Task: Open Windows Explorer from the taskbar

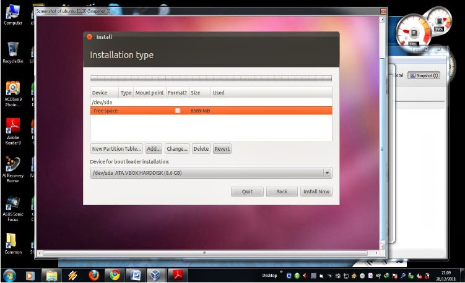Action: pos(51,276)
